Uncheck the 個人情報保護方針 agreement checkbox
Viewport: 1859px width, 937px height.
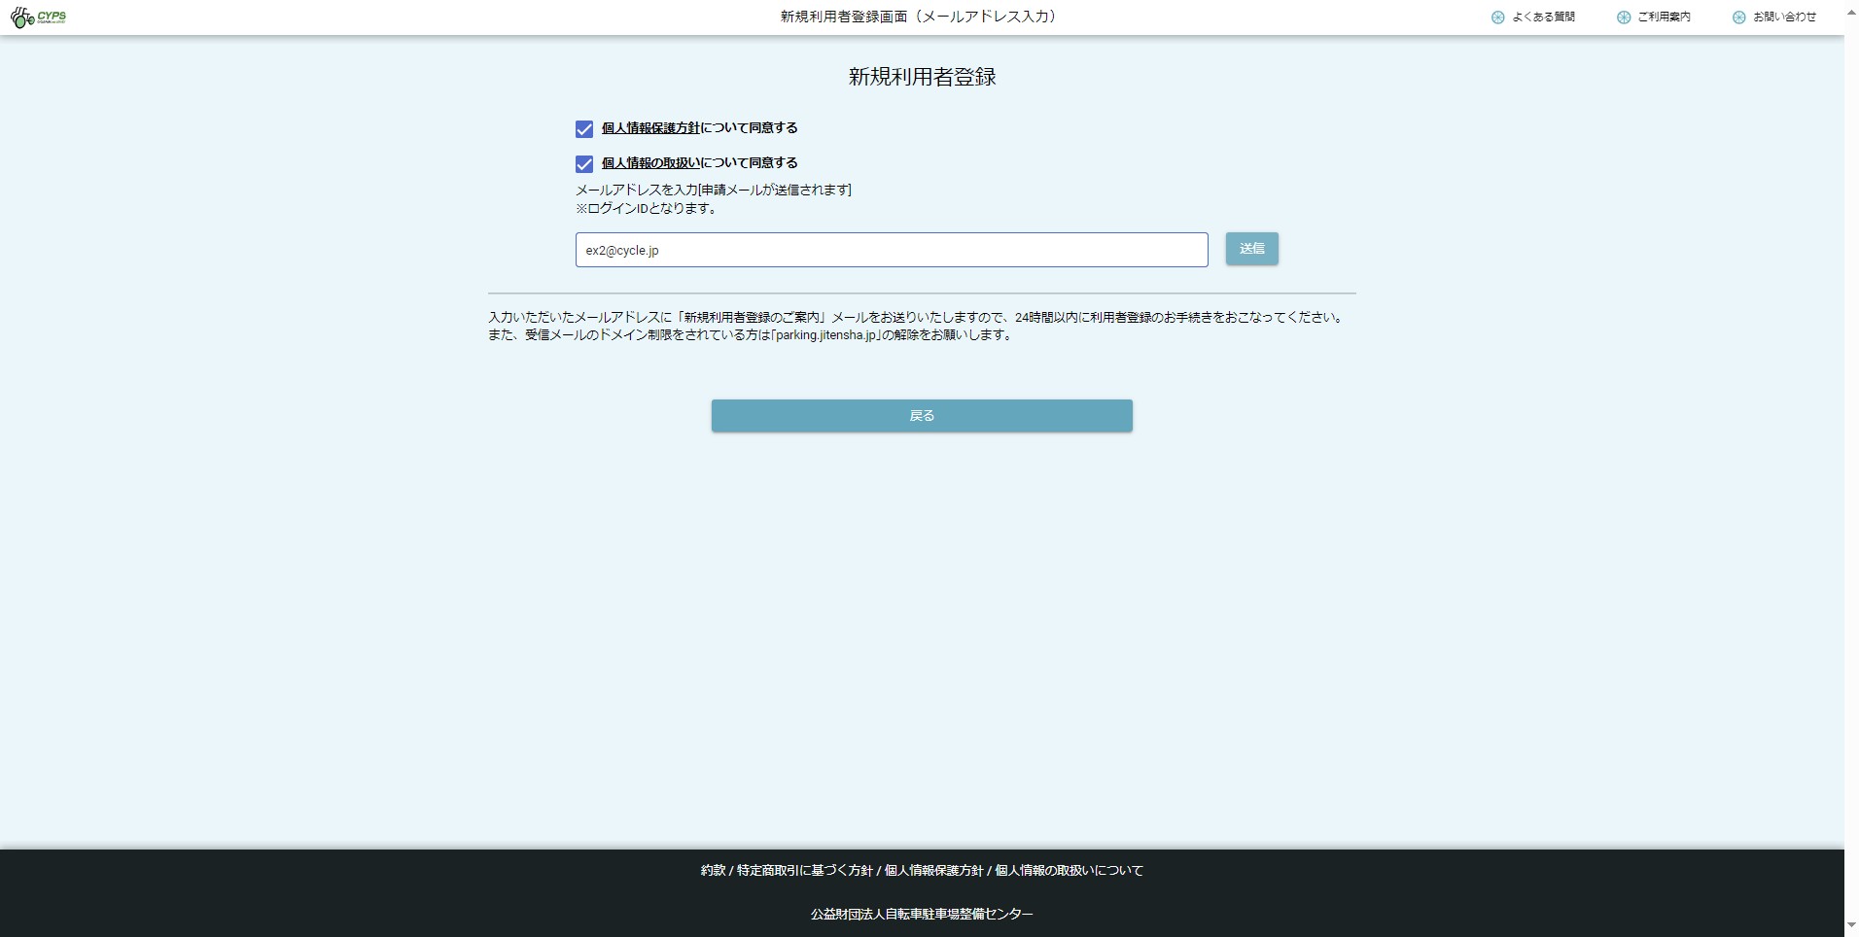(x=584, y=129)
